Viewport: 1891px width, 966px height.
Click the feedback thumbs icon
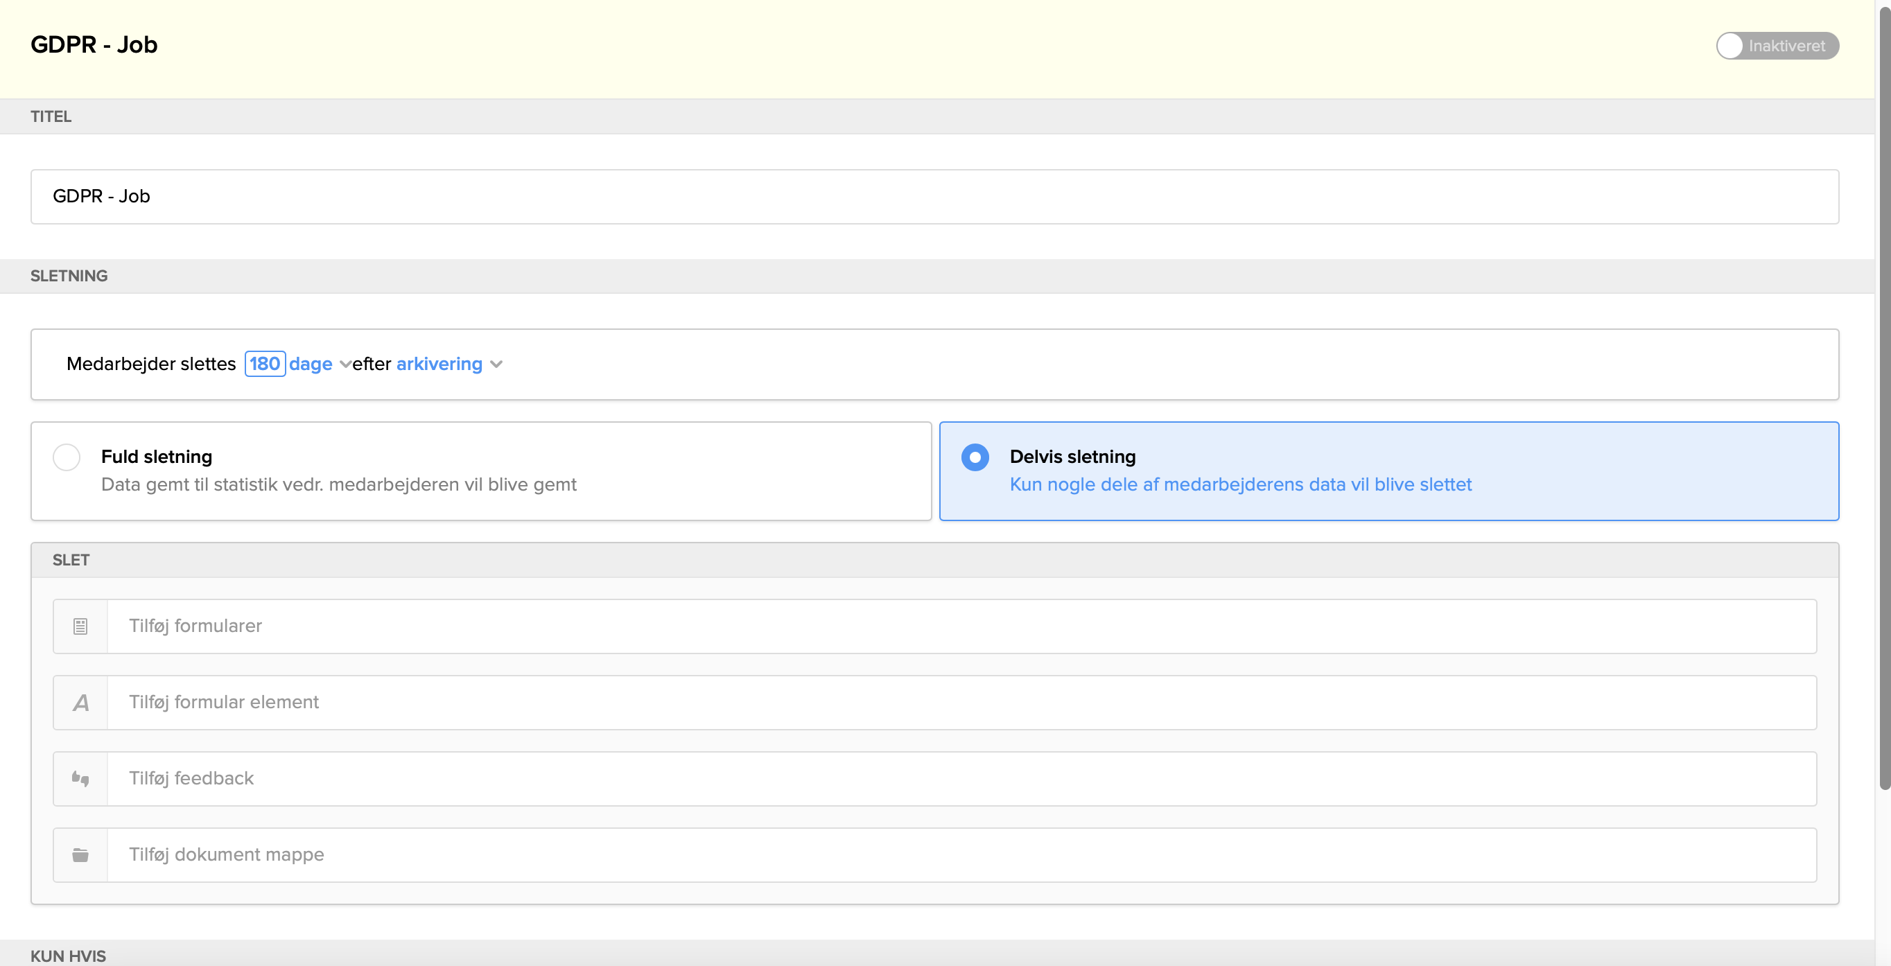80,779
